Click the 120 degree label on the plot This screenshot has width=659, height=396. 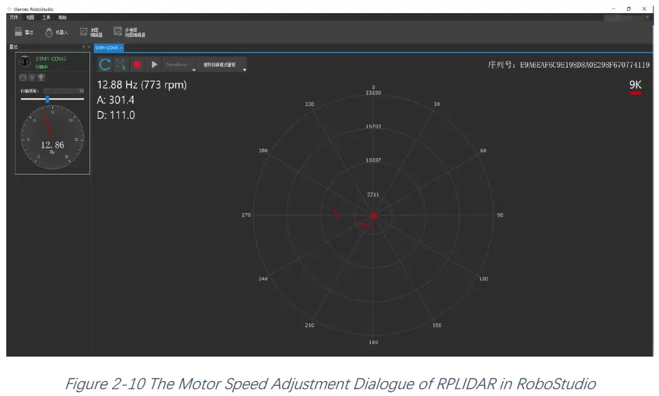tap(483, 279)
